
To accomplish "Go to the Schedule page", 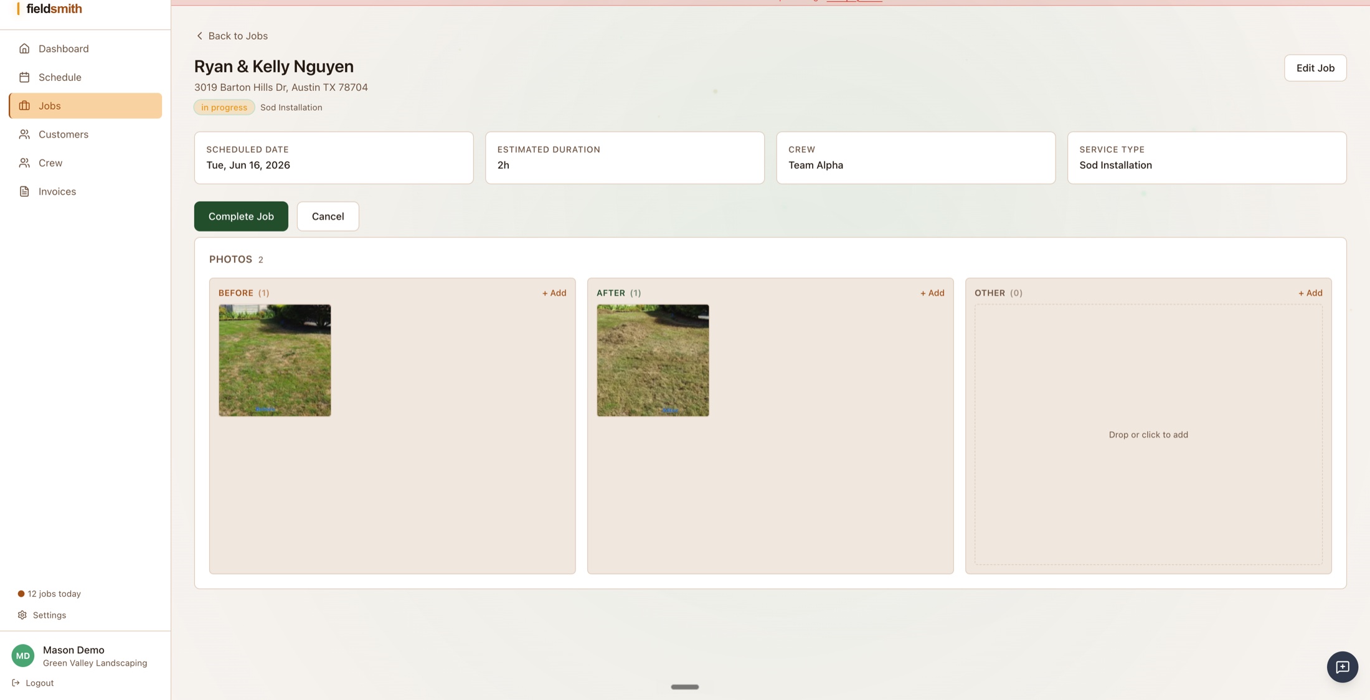I will pyautogui.click(x=85, y=77).
